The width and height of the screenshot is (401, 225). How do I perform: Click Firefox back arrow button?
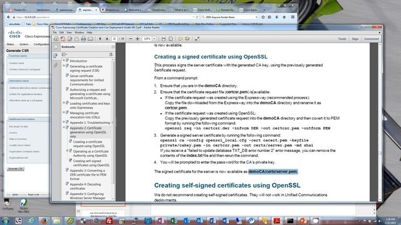click(8, 17)
